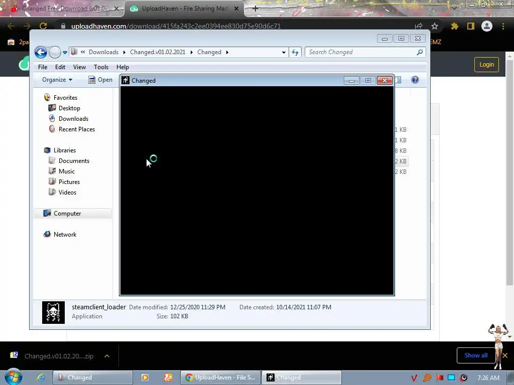Select Downloads under Favorites
514x385 pixels.
point(73,118)
